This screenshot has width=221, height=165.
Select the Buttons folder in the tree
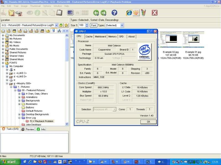(x=30, y=108)
